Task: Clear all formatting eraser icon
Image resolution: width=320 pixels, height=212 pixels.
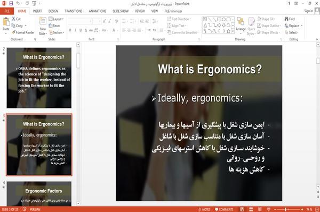Action: pyautogui.click(x=116, y=21)
